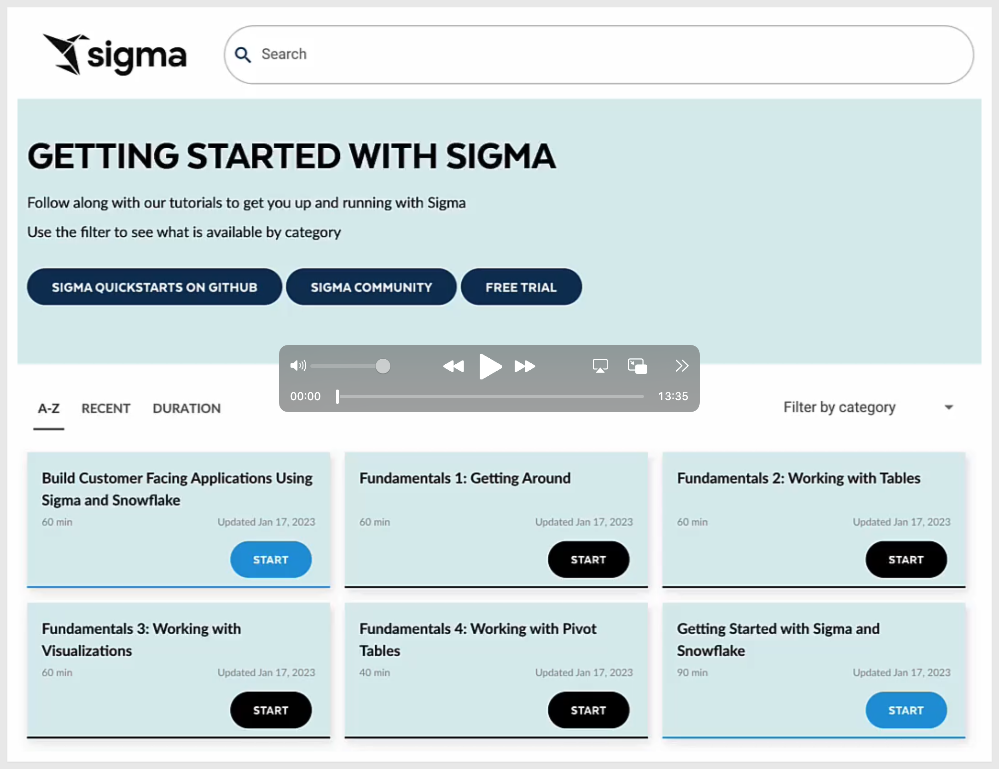
Task: Start Fundamentals 1: Getting Around tutorial
Action: 588,559
